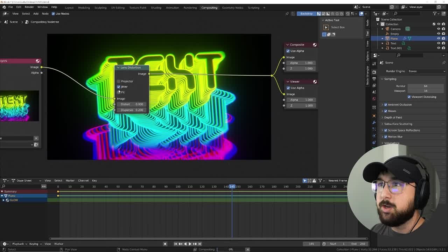
Task: Enable Jitter on the Lens Distortion node
Action: (x=119, y=87)
